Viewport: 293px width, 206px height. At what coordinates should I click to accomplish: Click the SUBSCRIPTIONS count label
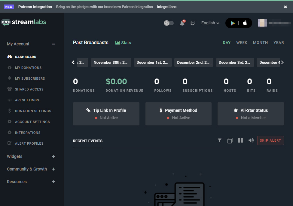[x=197, y=91]
